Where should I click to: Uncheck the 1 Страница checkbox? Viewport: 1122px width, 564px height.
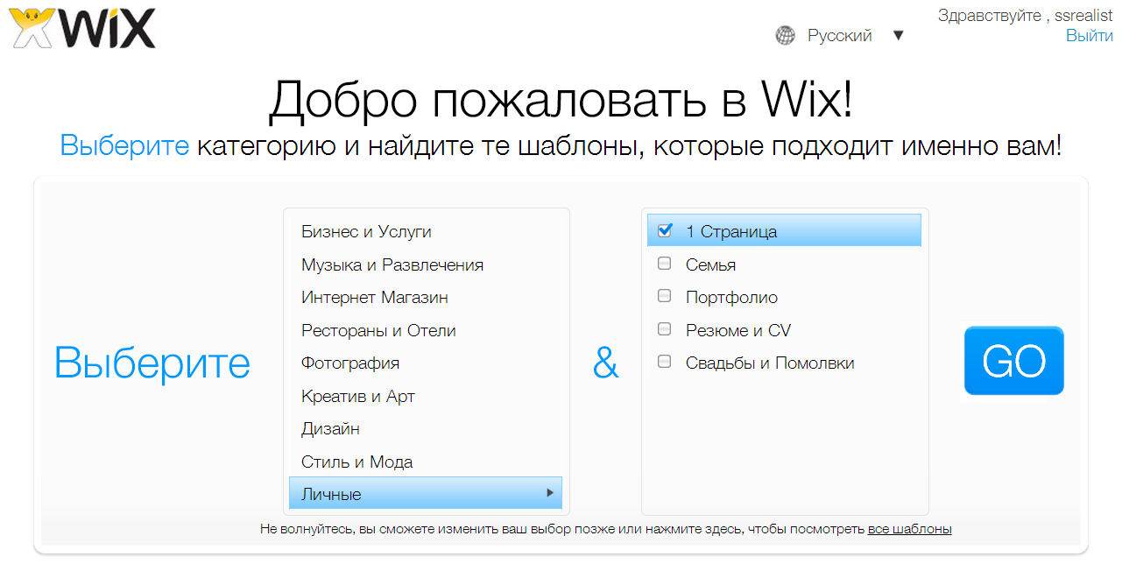point(665,231)
